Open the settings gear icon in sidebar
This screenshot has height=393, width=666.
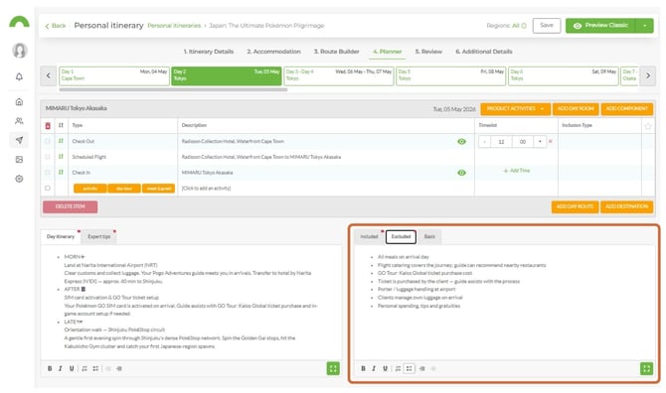click(x=19, y=179)
